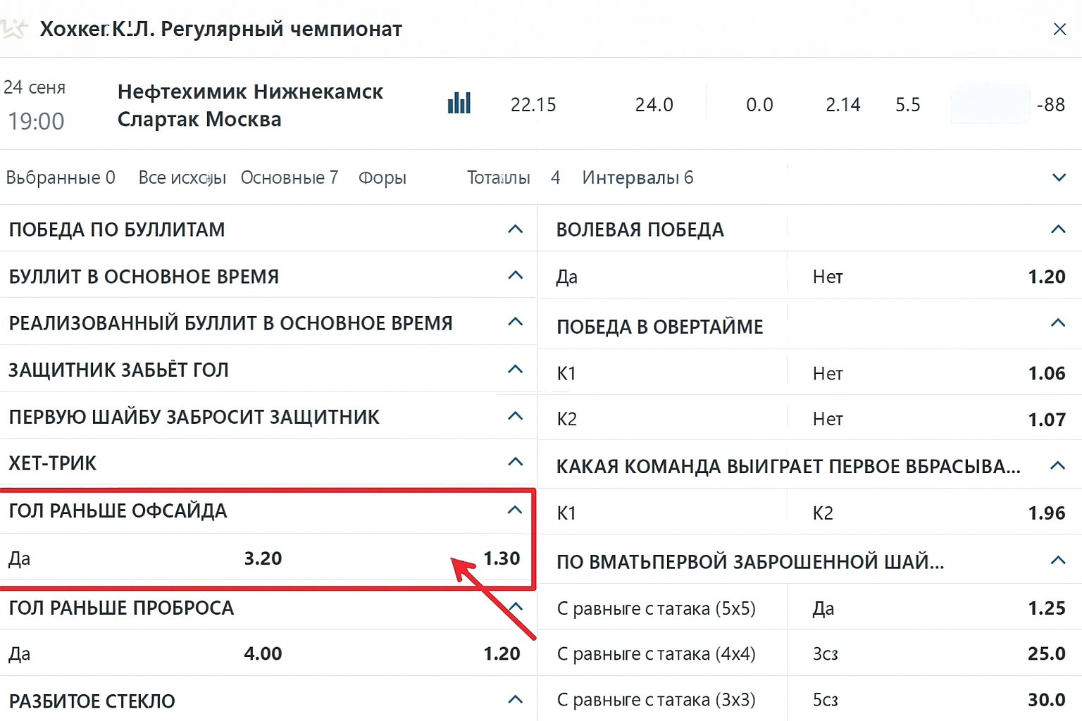1082x721 pixels.
Task: Collapse the РАЗБИТОЕ СТЕКЛО section
Action: point(515,700)
